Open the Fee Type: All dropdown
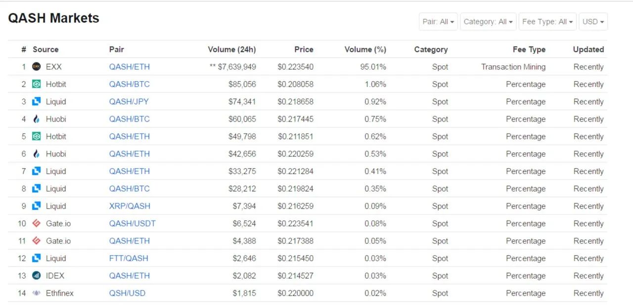The width and height of the screenshot is (633, 306). coord(547,22)
